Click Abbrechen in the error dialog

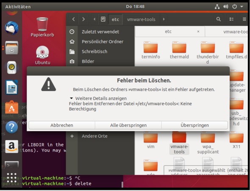tap(62, 125)
